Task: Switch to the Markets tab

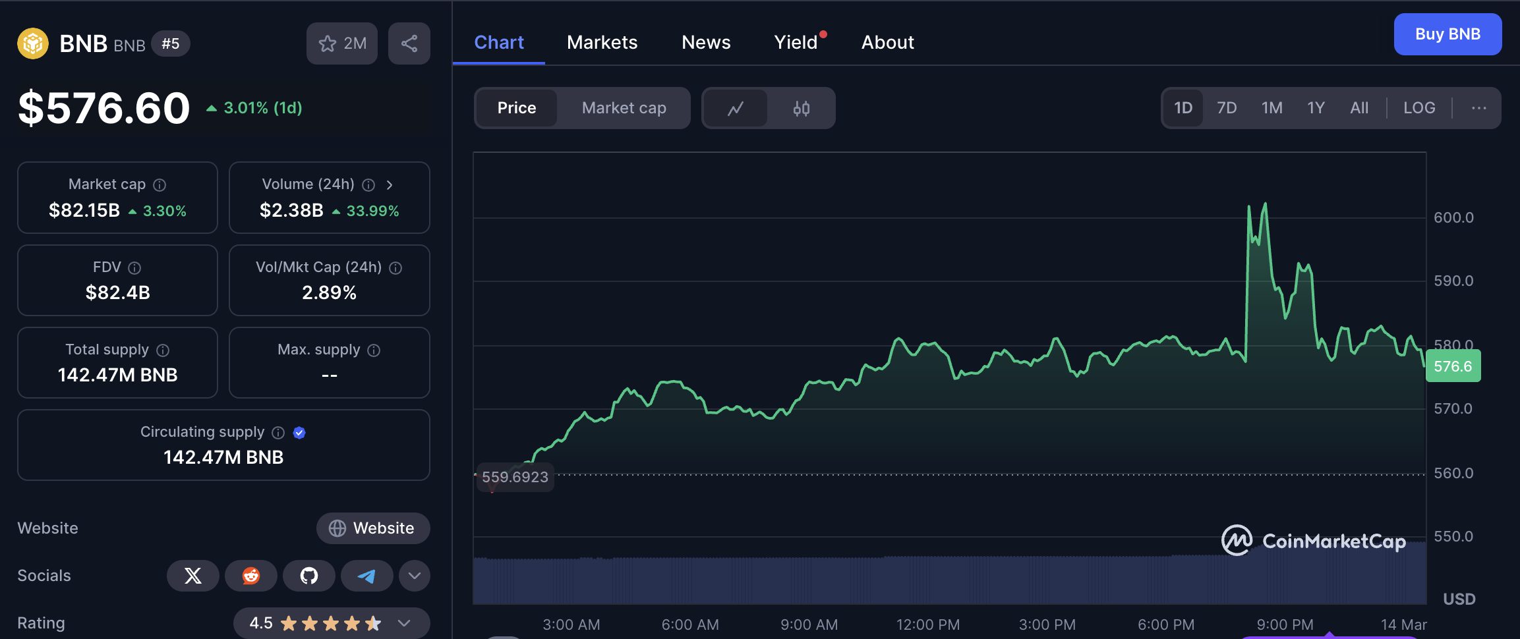Action: (602, 42)
